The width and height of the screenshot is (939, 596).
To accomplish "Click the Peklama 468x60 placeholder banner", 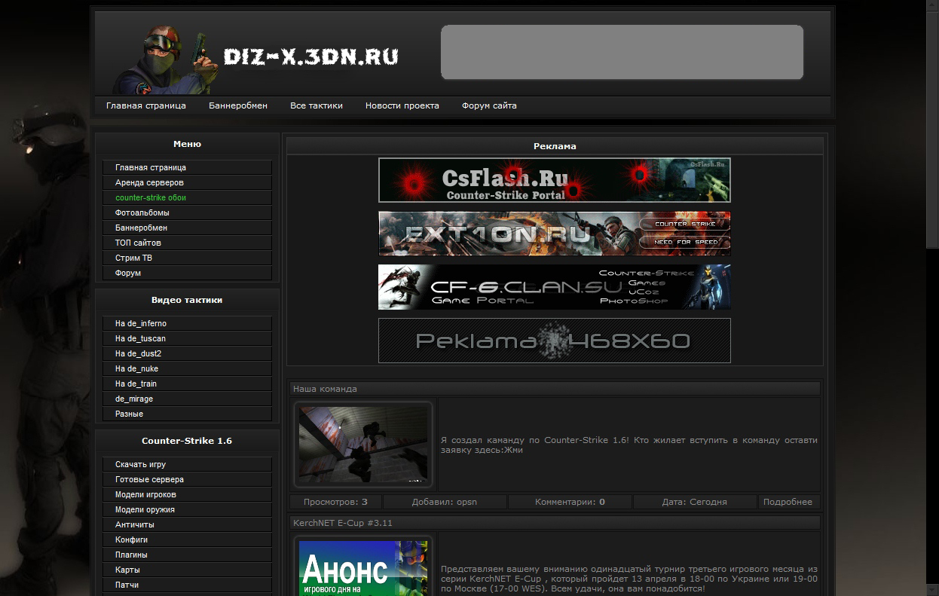I will click(554, 341).
